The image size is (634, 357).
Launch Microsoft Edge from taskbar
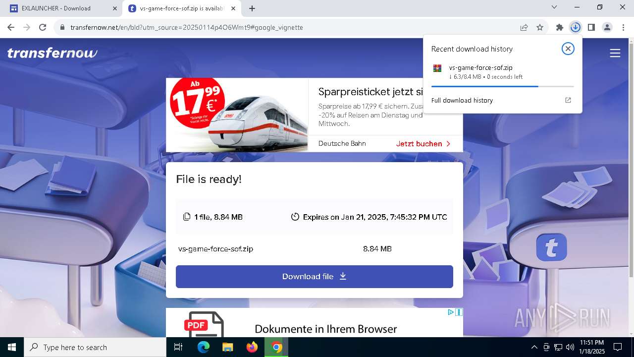point(204,347)
